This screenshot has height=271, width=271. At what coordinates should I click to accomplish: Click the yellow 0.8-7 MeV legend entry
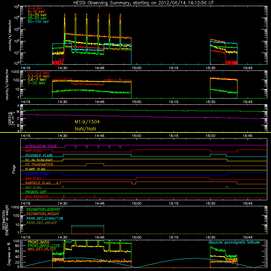[x=37, y=80]
